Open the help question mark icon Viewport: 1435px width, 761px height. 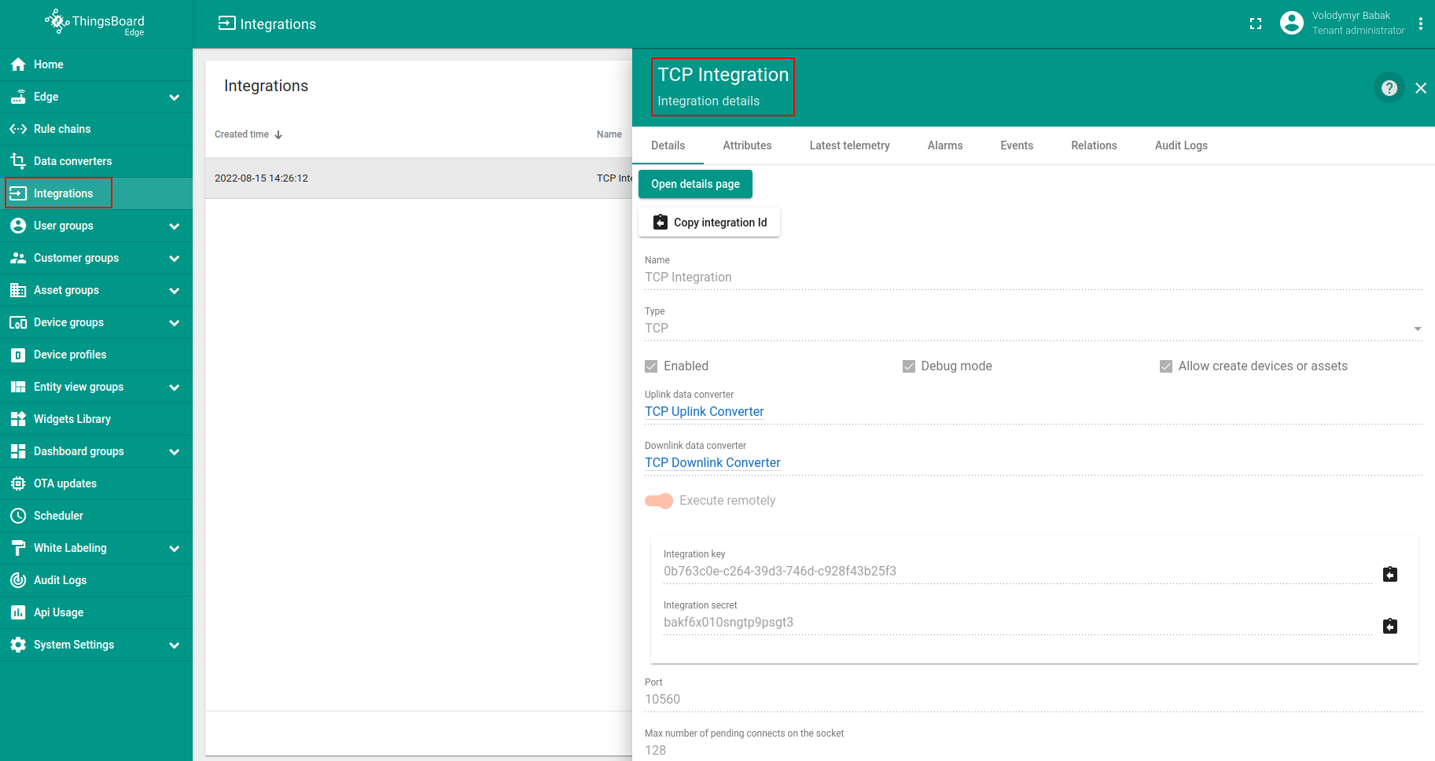pos(1389,87)
